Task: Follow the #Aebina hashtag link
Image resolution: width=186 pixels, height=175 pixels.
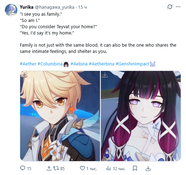Action: [x=79, y=64]
